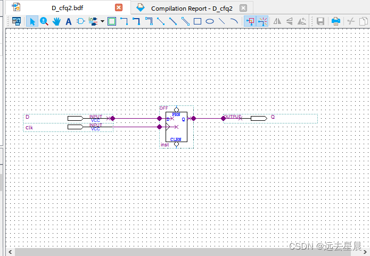Select the Text tool
Image resolution: width=370 pixels, height=256 pixels.
[x=69, y=21]
